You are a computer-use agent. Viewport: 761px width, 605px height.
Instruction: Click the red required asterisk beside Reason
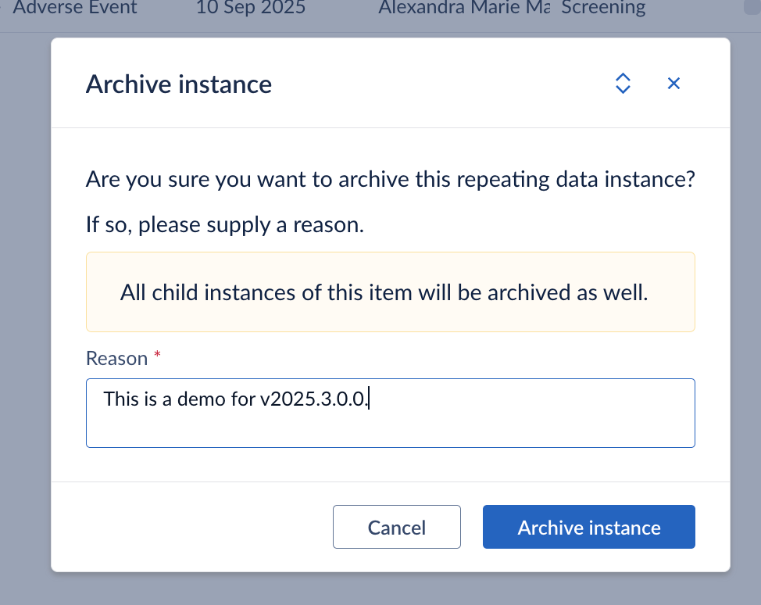(157, 356)
